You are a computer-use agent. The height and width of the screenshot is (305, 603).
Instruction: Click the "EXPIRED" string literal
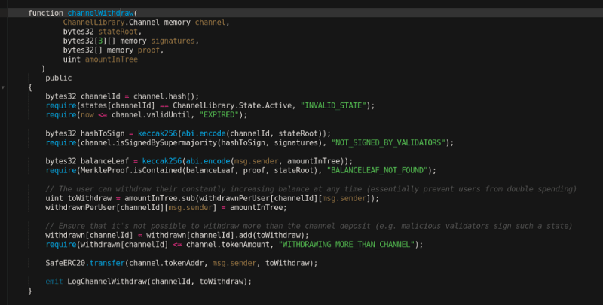pyautogui.click(x=219, y=115)
